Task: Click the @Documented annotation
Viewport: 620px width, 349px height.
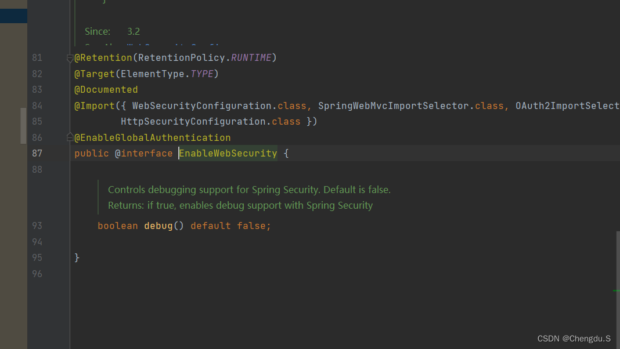Action: (x=106, y=89)
